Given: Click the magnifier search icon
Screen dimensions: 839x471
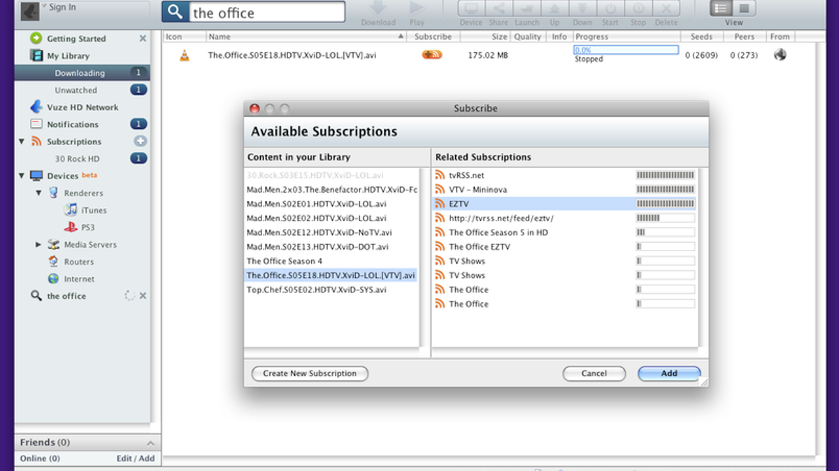Looking at the screenshot, I should 175,12.
